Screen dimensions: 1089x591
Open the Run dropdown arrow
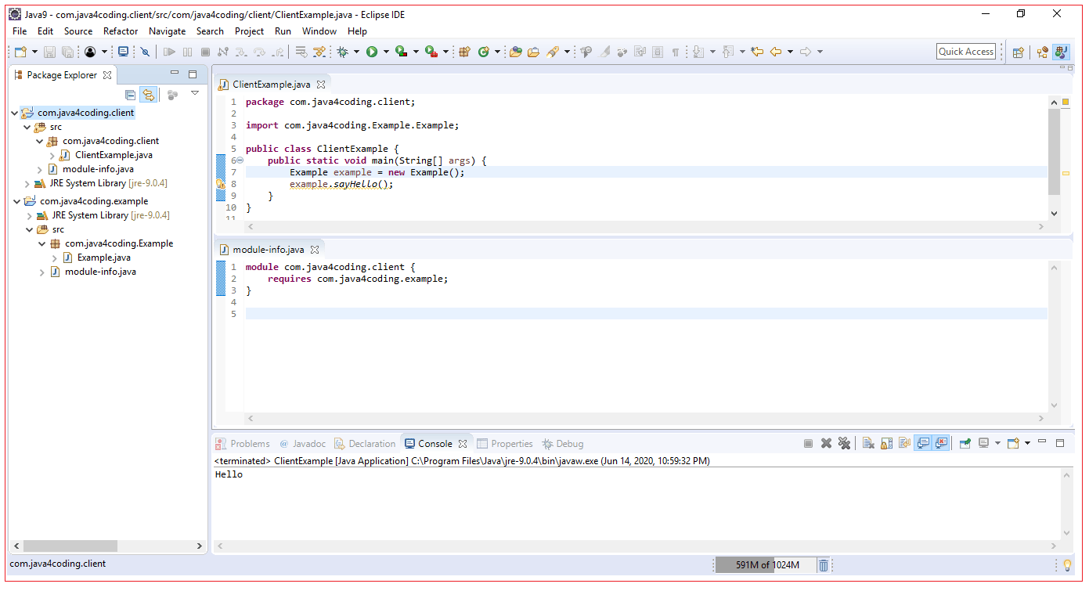(x=385, y=52)
